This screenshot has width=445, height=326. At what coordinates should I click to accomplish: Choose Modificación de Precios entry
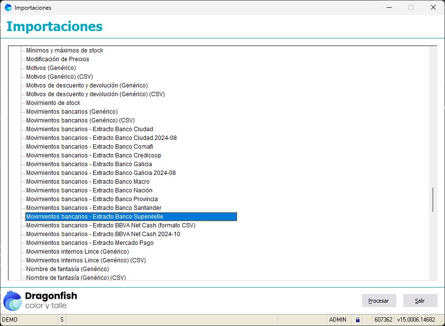pyautogui.click(x=57, y=59)
